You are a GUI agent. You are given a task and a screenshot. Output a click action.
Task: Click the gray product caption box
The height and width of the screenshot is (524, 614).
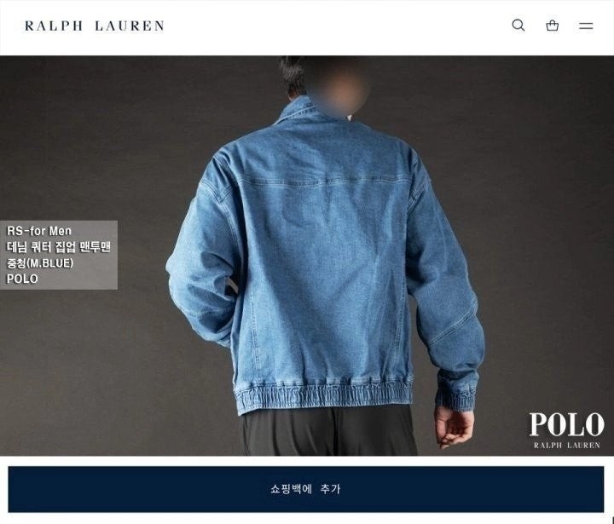click(x=59, y=255)
